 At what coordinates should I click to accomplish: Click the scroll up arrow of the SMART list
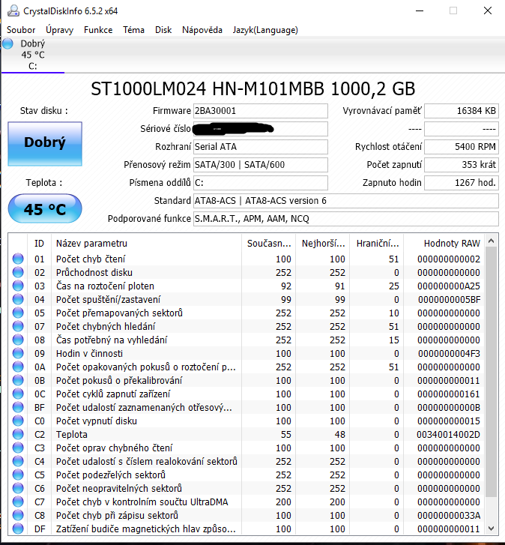pos(491,241)
